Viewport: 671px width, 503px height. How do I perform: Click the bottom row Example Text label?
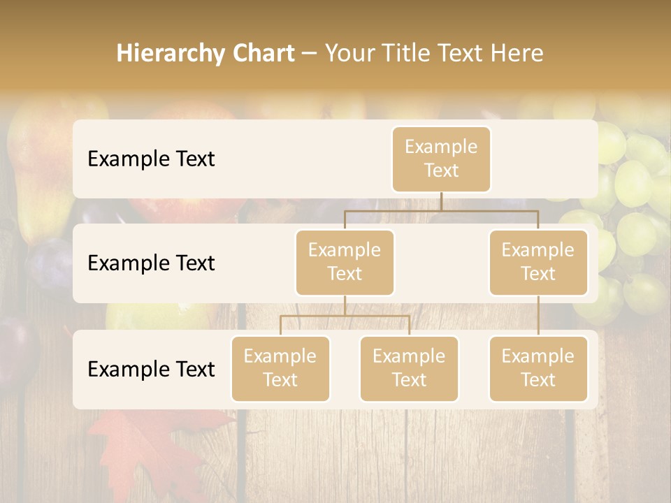(x=151, y=369)
